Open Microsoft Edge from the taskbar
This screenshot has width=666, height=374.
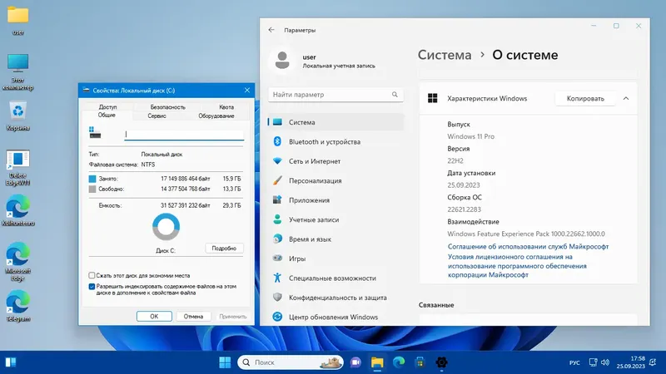[x=399, y=362]
